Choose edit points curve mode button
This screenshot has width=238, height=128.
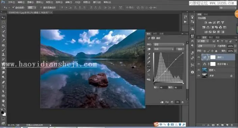149,67
